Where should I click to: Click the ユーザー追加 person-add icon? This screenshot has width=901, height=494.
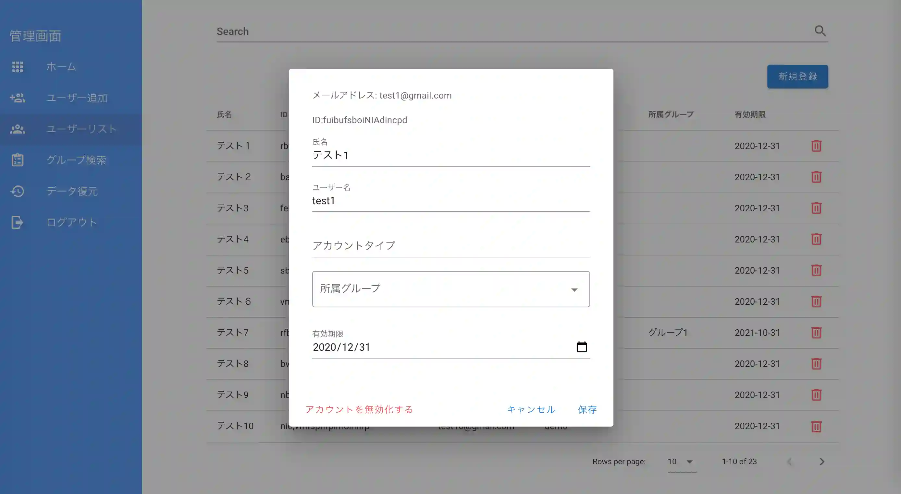pyautogui.click(x=18, y=98)
